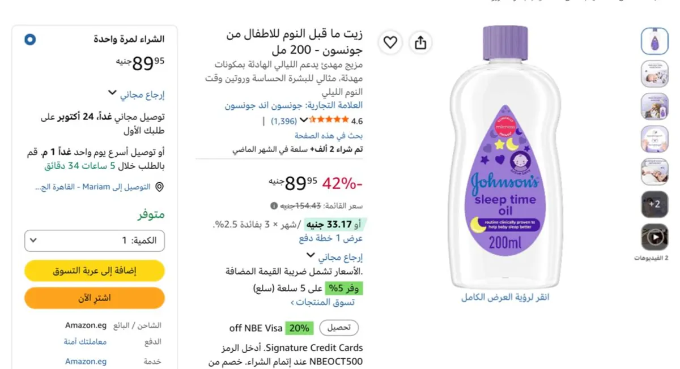Click the five-star rating stars

(x=329, y=120)
